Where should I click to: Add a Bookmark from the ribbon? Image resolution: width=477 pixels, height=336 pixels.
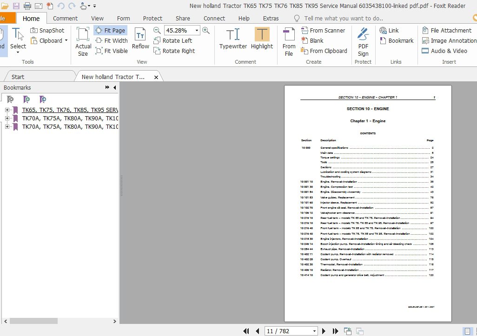[397, 40]
